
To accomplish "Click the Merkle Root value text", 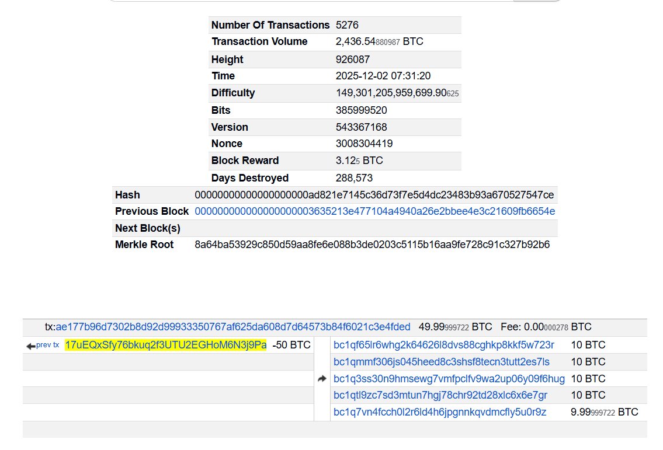I will 372,245.
